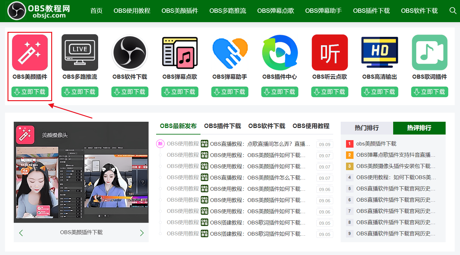Select the OBS歌词插件 green music icon
460x255 pixels.
[x=429, y=52]
